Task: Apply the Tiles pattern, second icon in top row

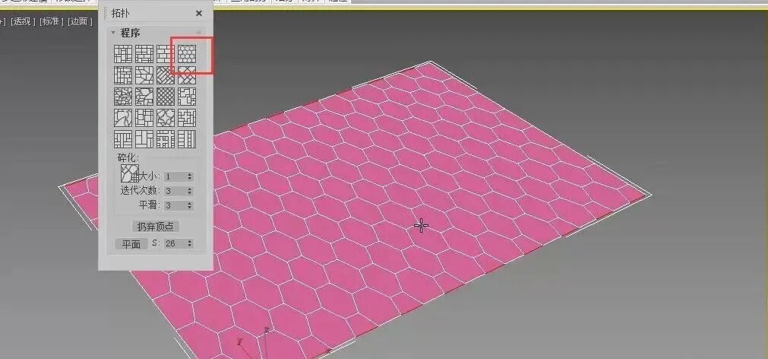Action: 144,53
